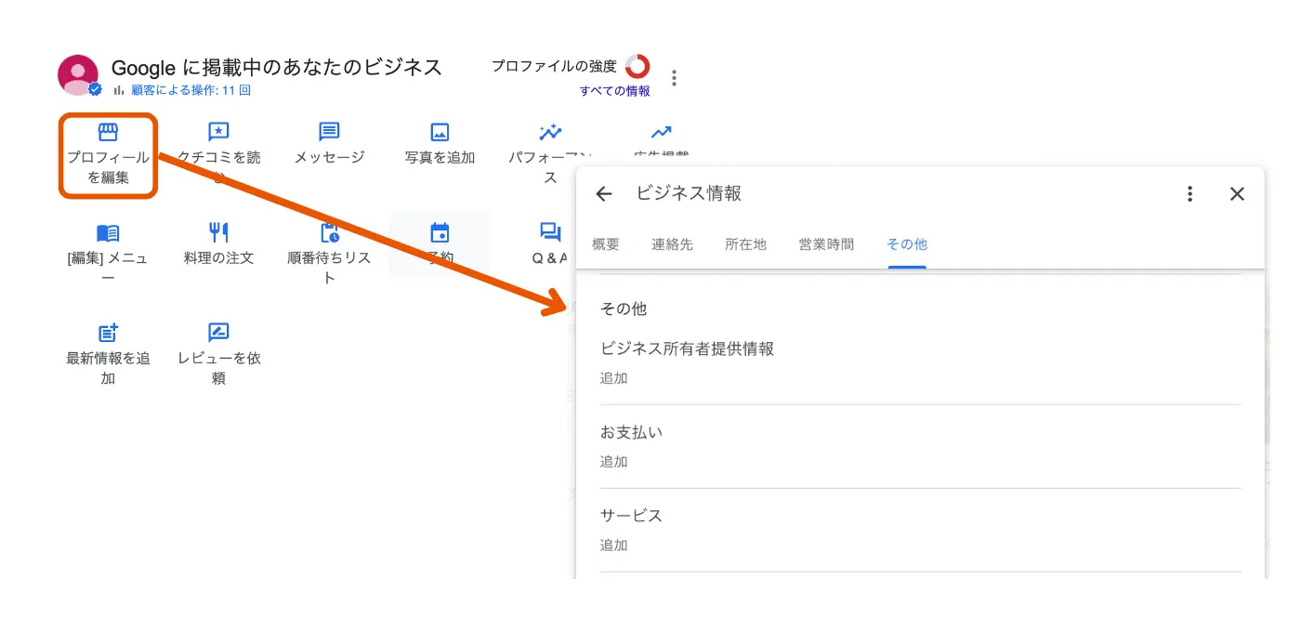Open the メッセージ chat icon
The width and height of the screenshot is (1301, 617).
(329, 132)
